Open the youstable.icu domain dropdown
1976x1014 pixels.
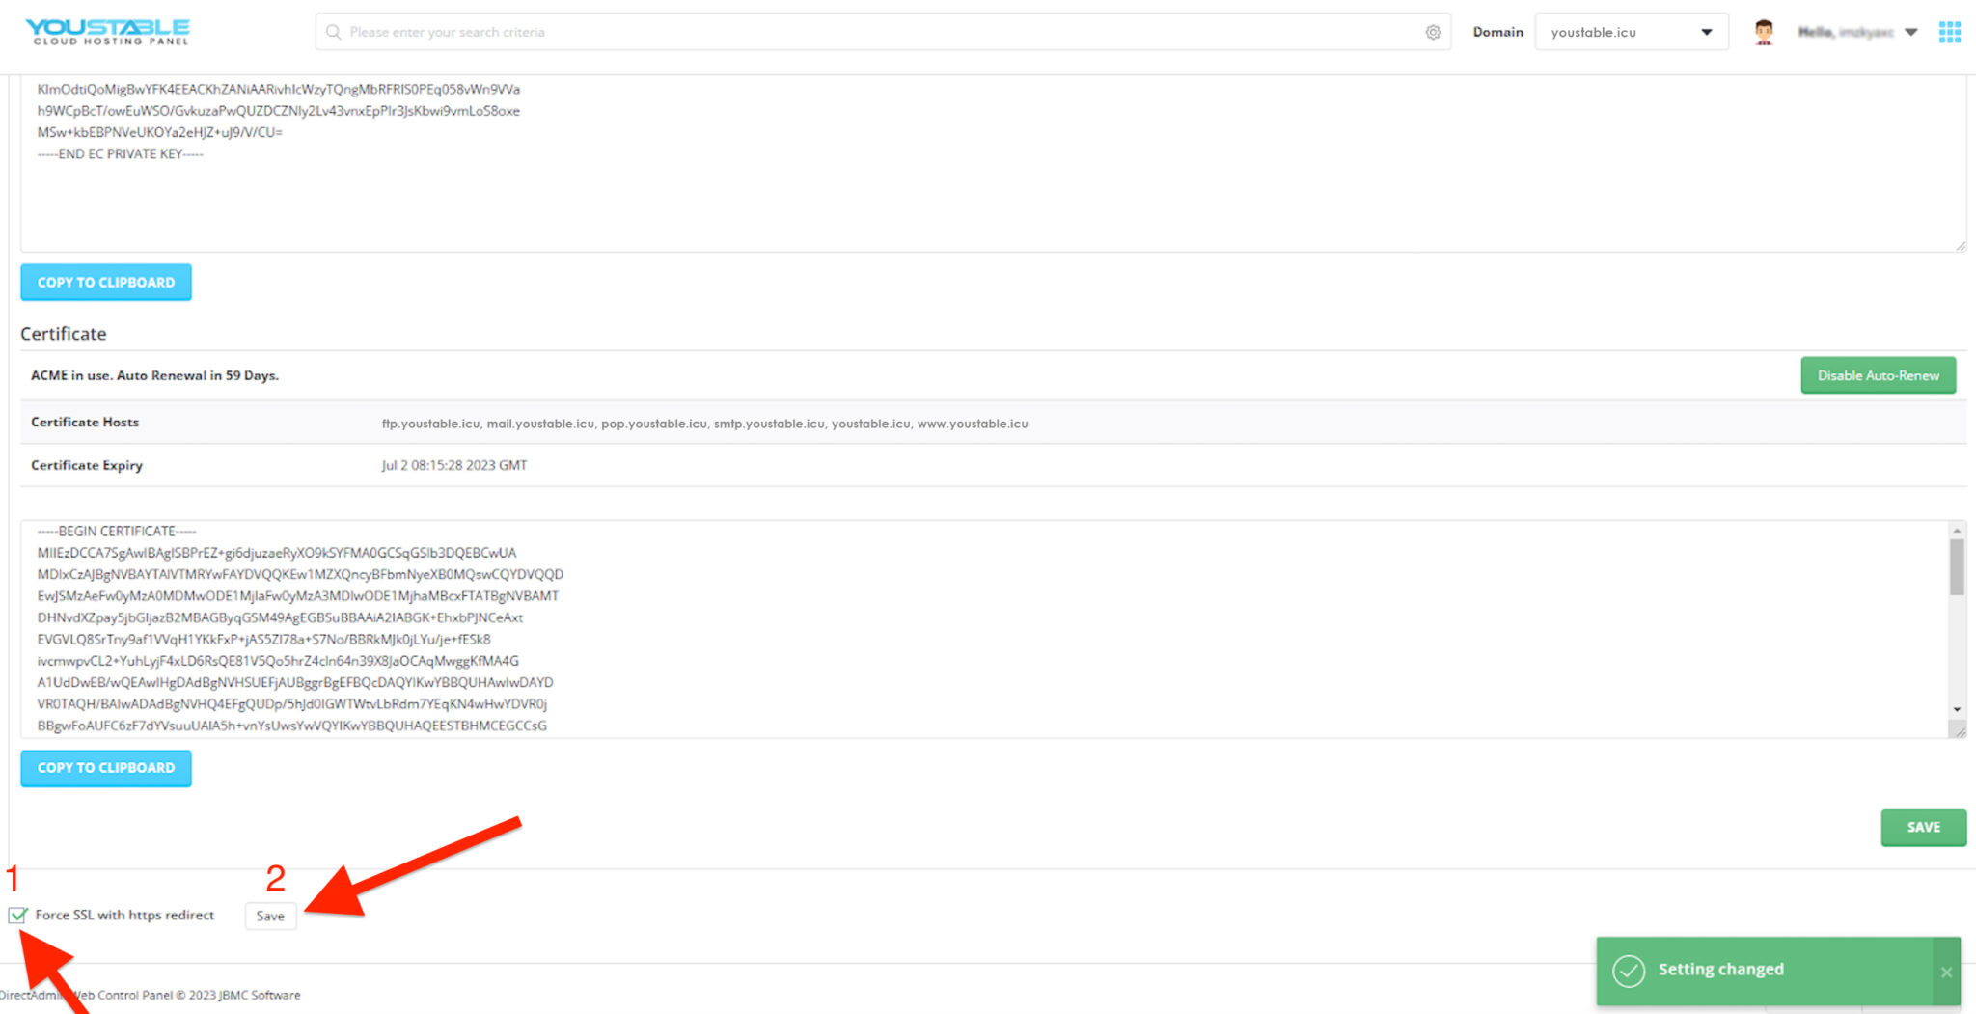pos(1631,32)
